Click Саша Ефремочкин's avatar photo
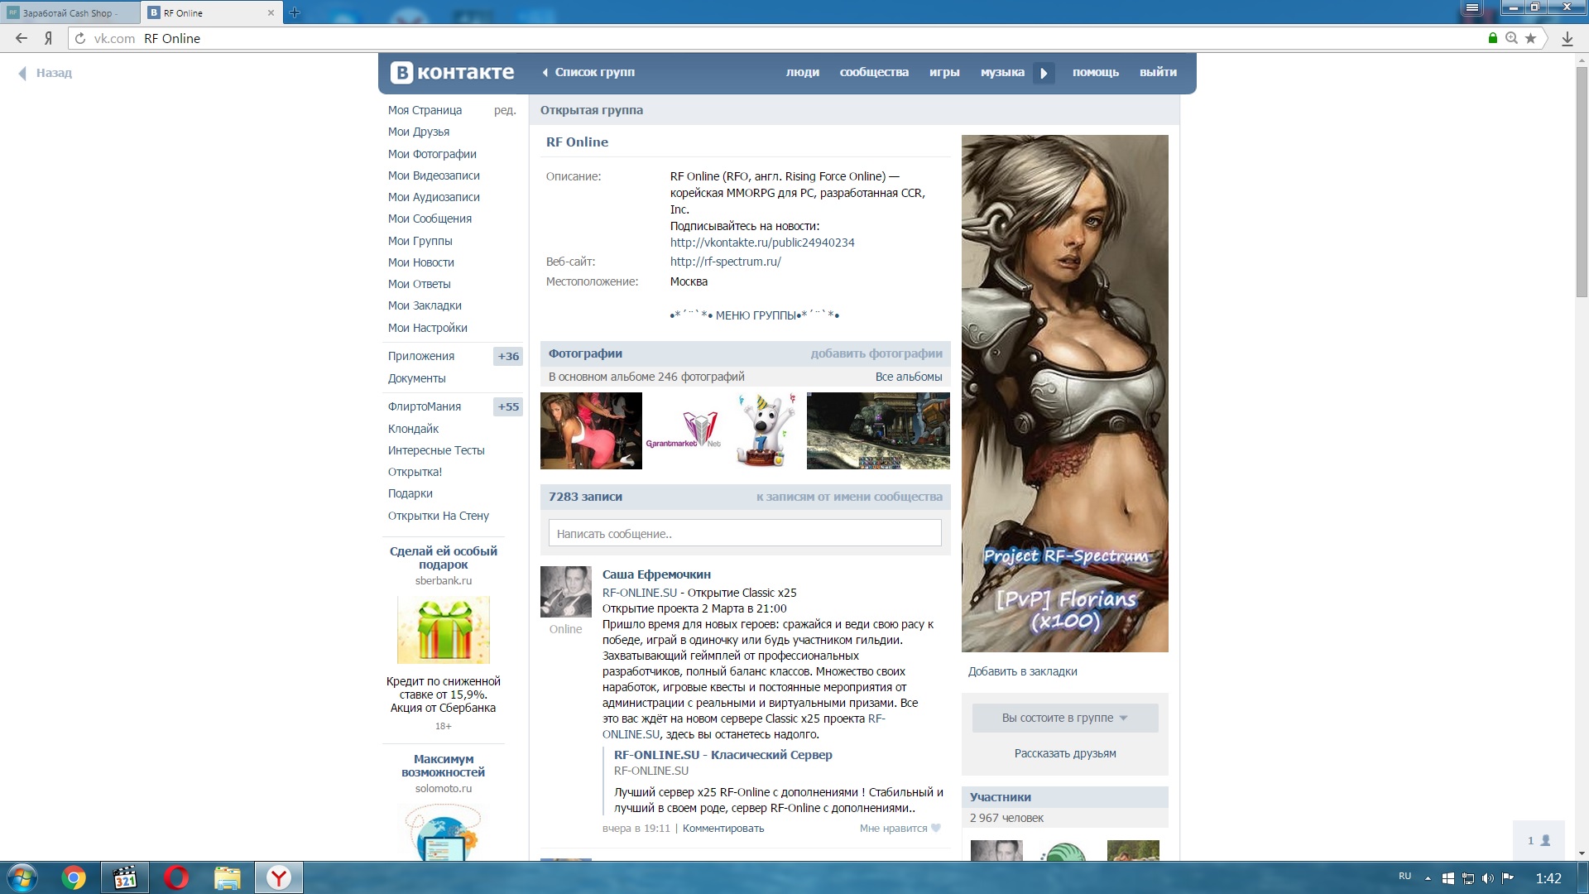The image size is (1589, 894). click(566, 592)
